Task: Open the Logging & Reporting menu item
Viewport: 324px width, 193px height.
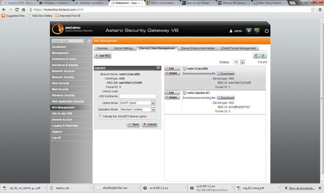Action: pyautogui.click(x=71, y=126)
